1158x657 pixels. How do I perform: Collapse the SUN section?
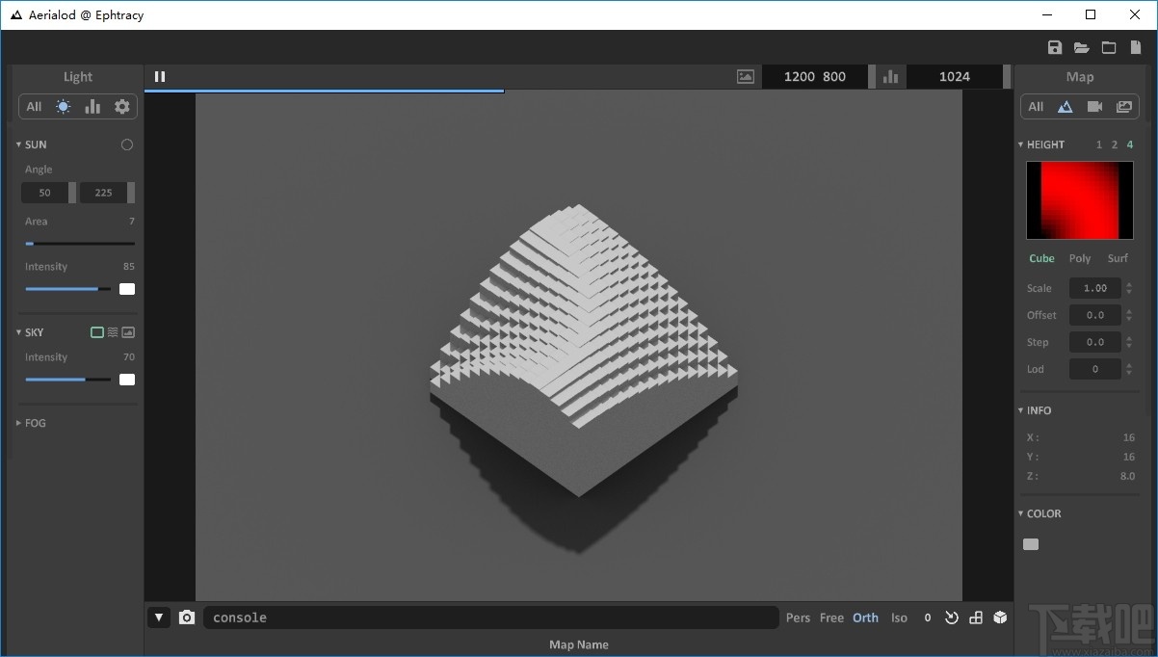pyautogui.click(x=19, y=145)
